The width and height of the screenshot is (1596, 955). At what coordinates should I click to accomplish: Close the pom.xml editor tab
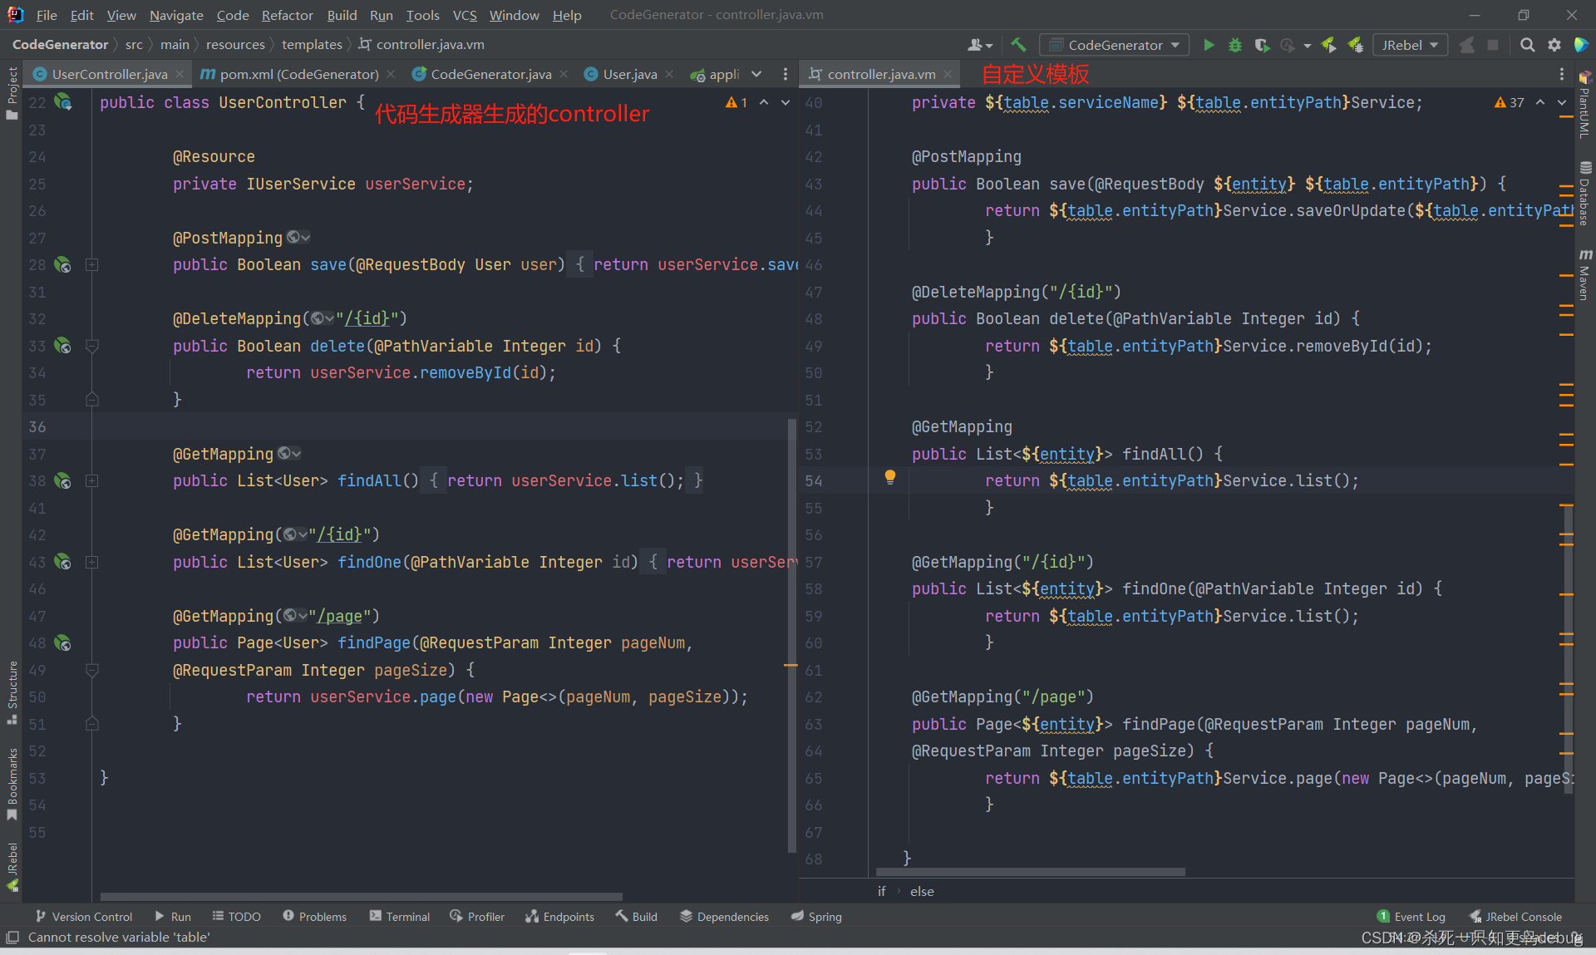pyautogui.click(x=392, y=74)
